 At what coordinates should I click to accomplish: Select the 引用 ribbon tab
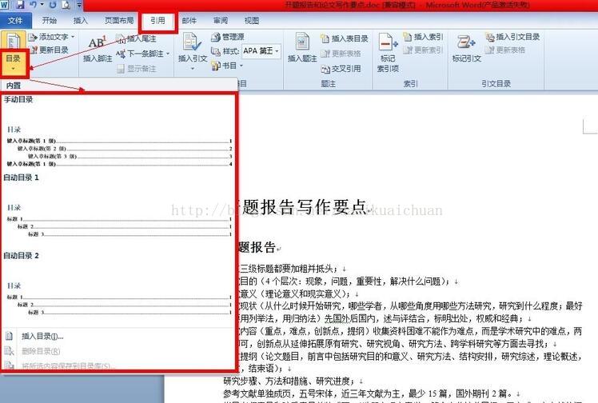pyautogui.click(x=157, y=21)
